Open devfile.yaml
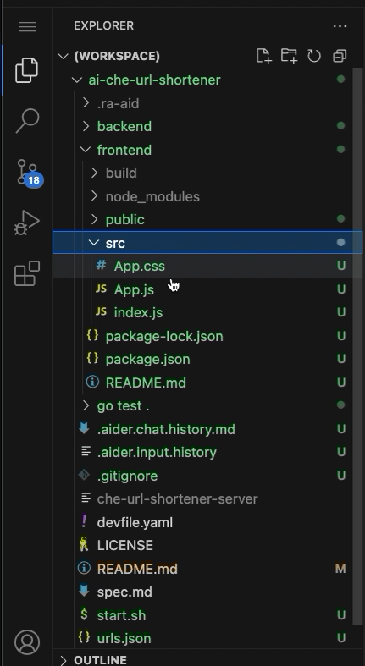The image size is (365, 666). point(135,522)
